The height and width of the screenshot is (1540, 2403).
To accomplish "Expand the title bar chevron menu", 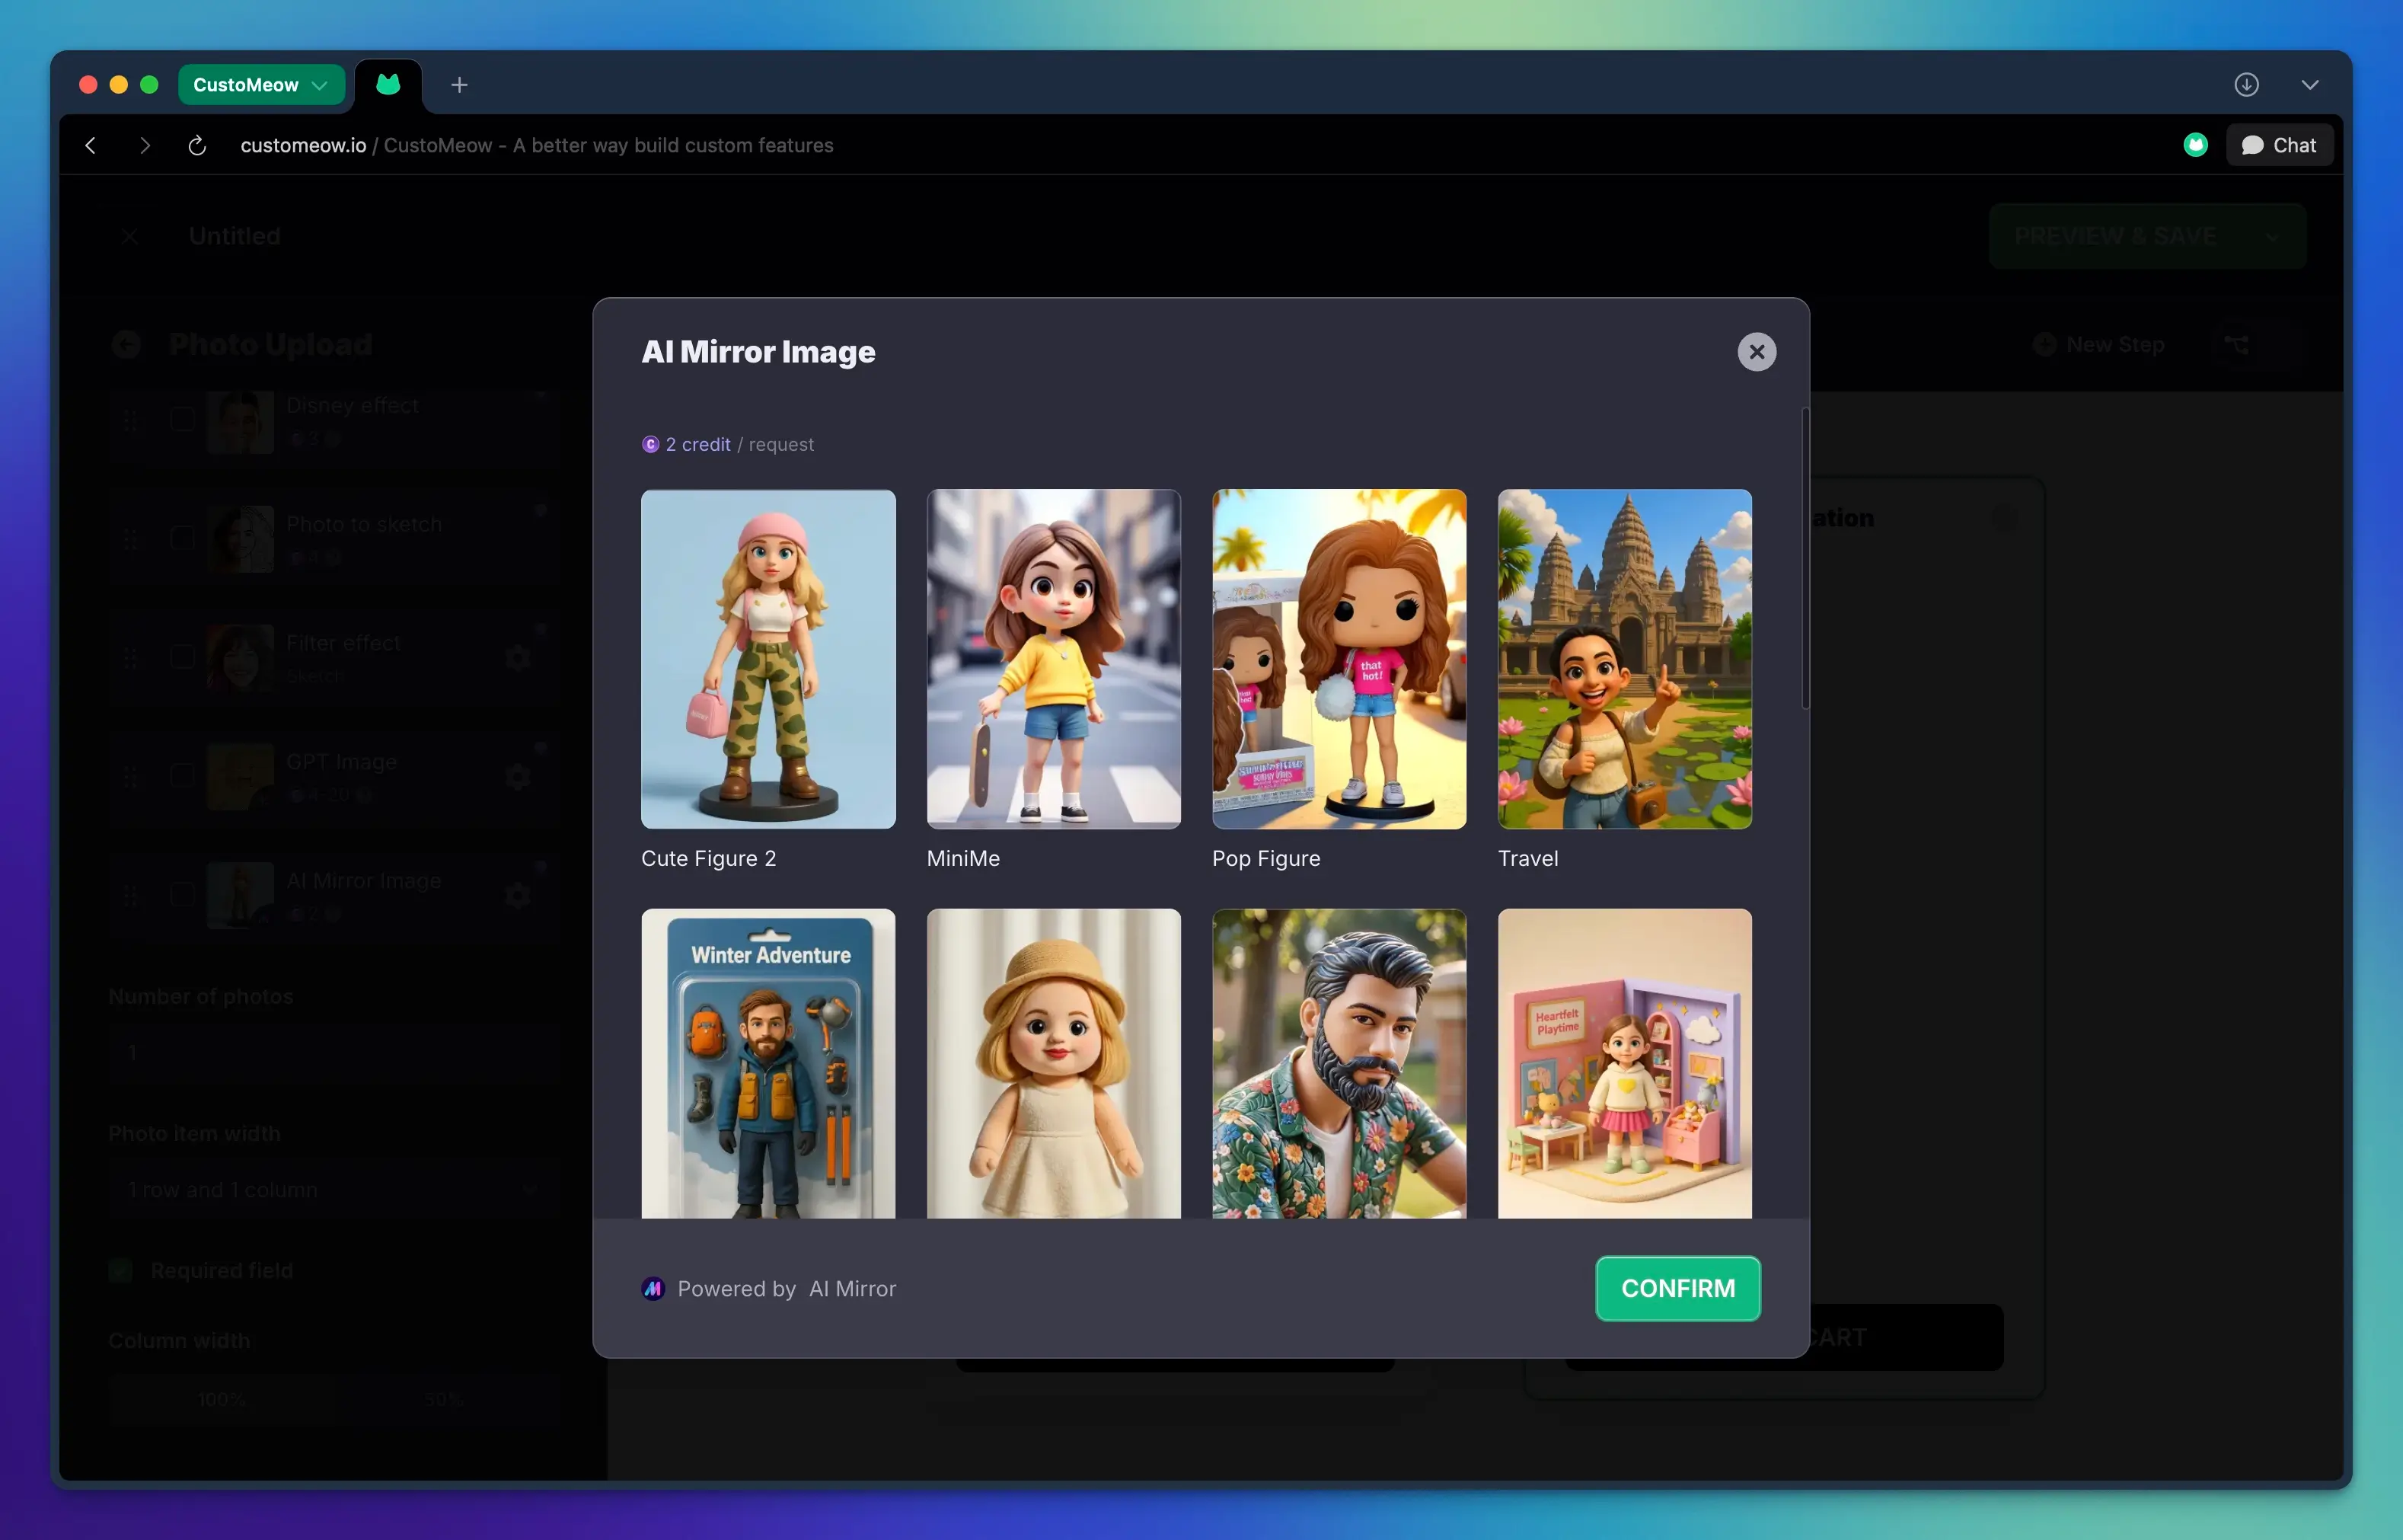I will click(x=2309, y=85).
